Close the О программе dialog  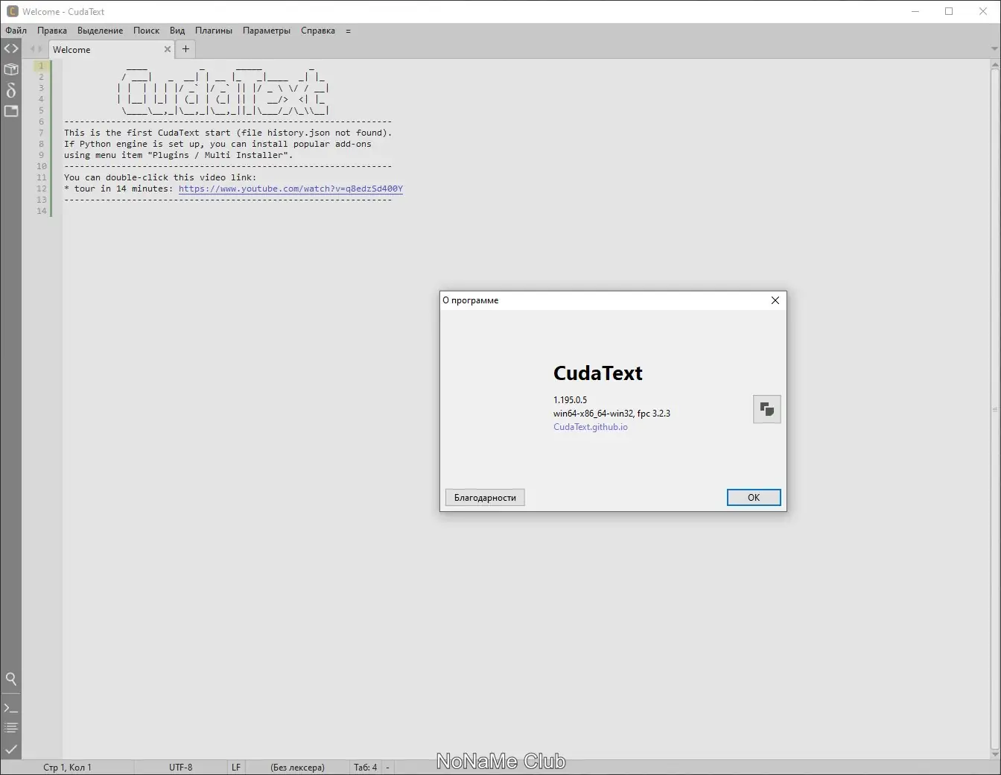click(775, 300)
